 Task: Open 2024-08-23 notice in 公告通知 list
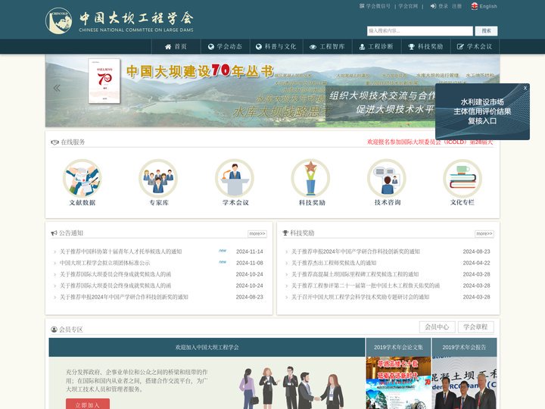pos(123,297)
